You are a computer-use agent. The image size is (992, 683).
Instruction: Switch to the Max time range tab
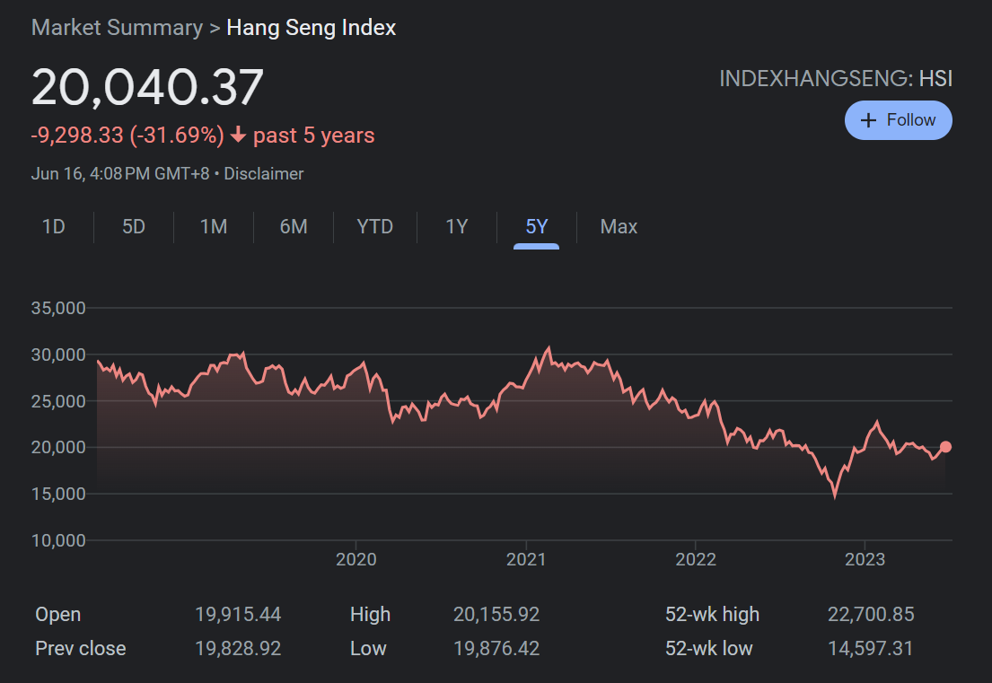coord(619,226)
